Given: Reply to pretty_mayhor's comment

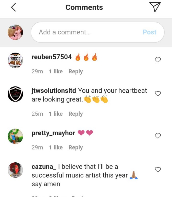Looking at the screenshot, I should [x=76, y=147].
